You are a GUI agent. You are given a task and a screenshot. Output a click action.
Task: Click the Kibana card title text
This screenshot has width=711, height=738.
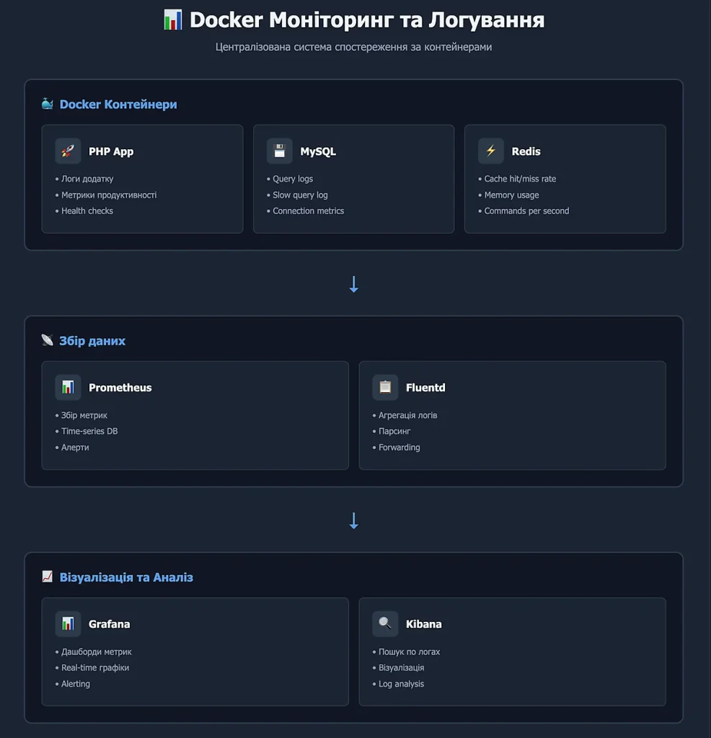point(424,624)
